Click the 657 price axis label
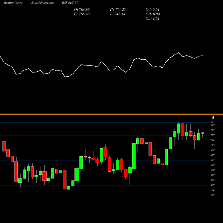 coord(213,155)
